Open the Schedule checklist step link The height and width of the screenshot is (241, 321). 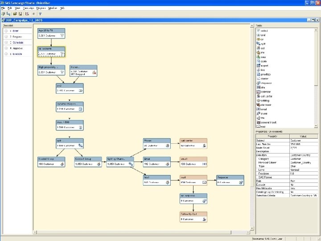pyautogui.click(x=18, y=42)
